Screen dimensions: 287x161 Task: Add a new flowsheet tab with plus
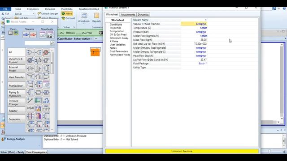pyautogui.click(x=96, y=39)
